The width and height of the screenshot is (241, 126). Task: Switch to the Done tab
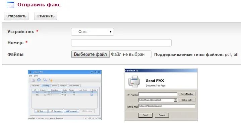coord(54,86)
